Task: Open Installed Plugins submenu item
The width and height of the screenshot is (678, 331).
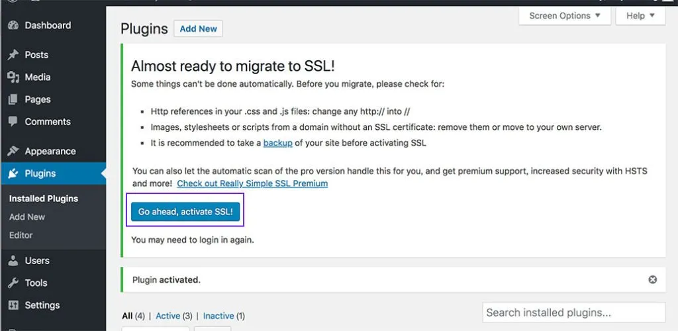Action: point(44,199)
